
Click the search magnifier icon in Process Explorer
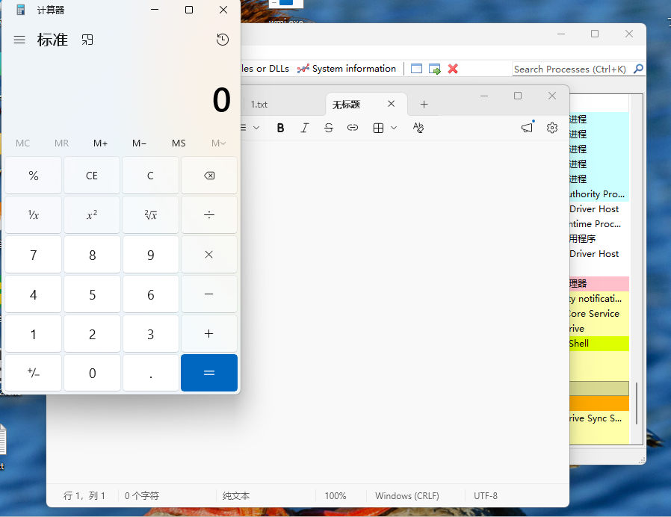(x=638, y=69)
